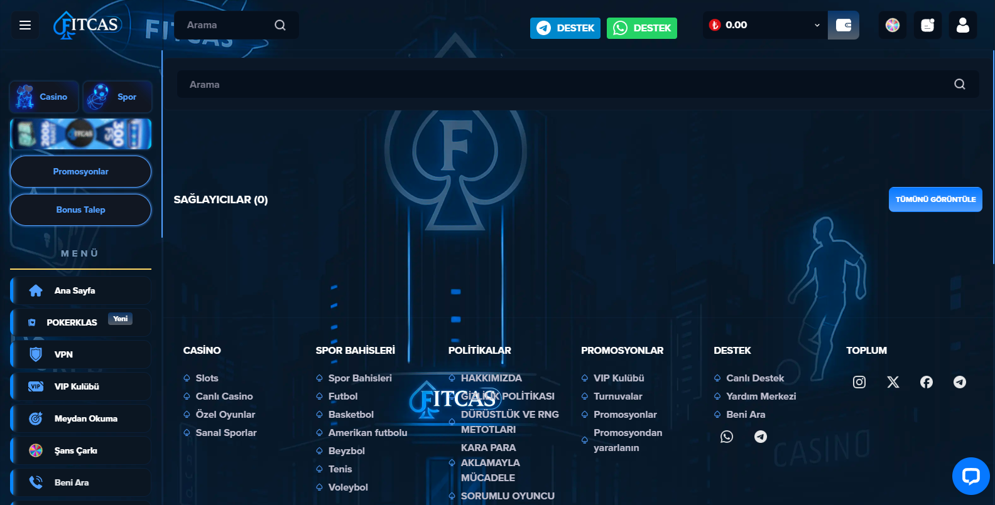The width and height of the screenshot is (995, 505).
Task: Open the live chat bubble
Action: tap(971, 476)
